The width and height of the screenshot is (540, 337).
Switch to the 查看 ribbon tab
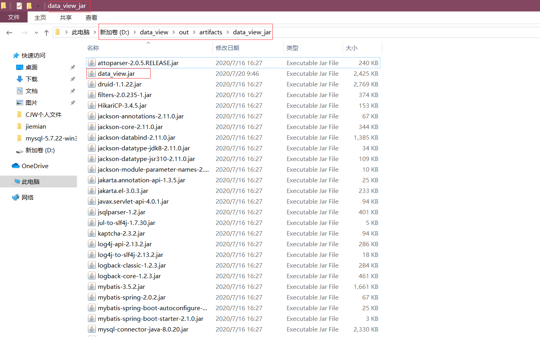point(91,17)
